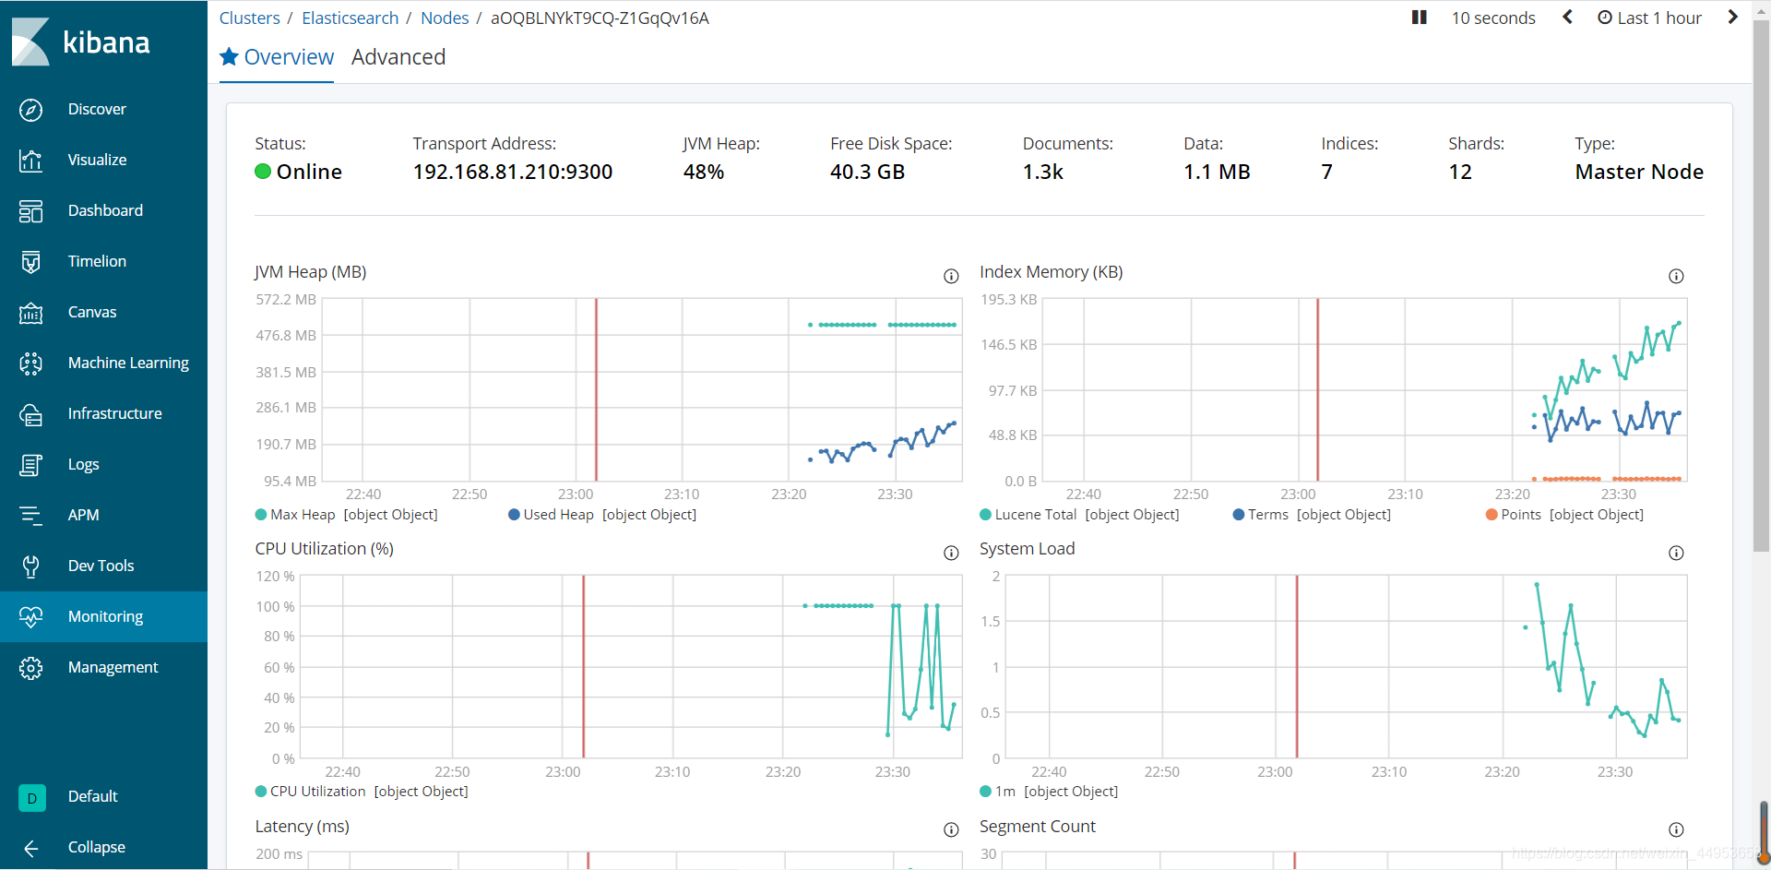Screen dimensions: 1771x870
Task: Click the node ID aOQBLNYkT9CQ-Z1GqQv16A
Action: tap(600, 18)
